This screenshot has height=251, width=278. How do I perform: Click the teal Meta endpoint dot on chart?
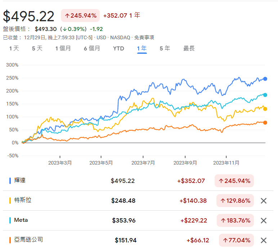click(x=265, y=95)
